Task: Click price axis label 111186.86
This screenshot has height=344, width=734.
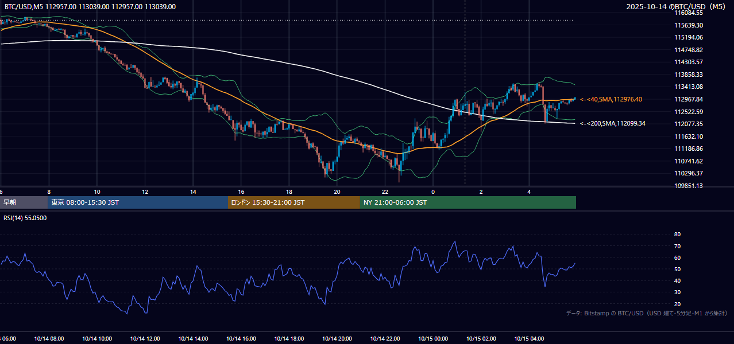Action: click(x=689, y=148)
